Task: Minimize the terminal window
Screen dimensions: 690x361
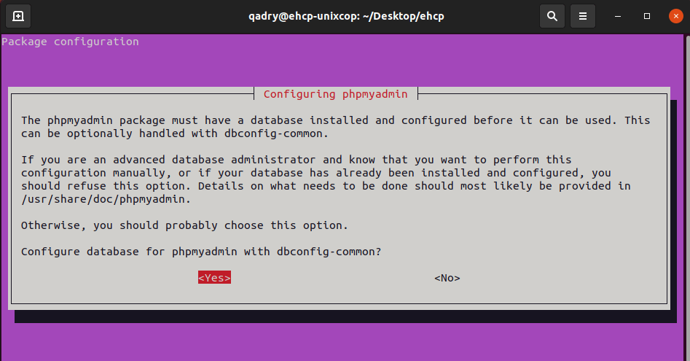Action: [618, 16]
